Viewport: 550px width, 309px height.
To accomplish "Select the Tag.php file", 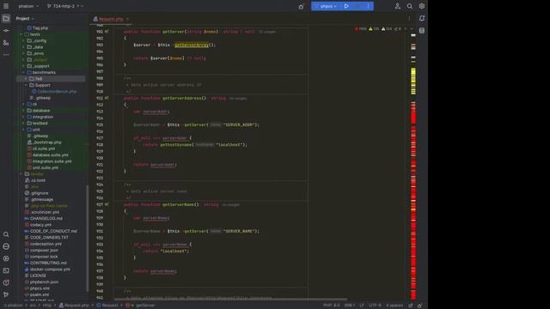I will 38,28.
